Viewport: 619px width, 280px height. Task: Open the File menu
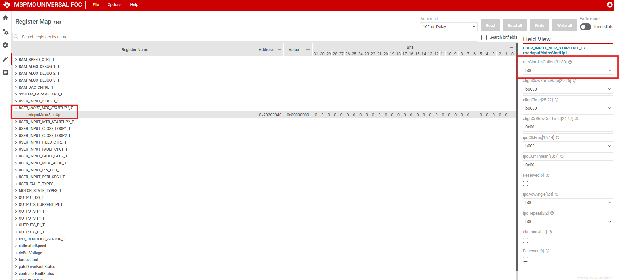tap(96, 5)
